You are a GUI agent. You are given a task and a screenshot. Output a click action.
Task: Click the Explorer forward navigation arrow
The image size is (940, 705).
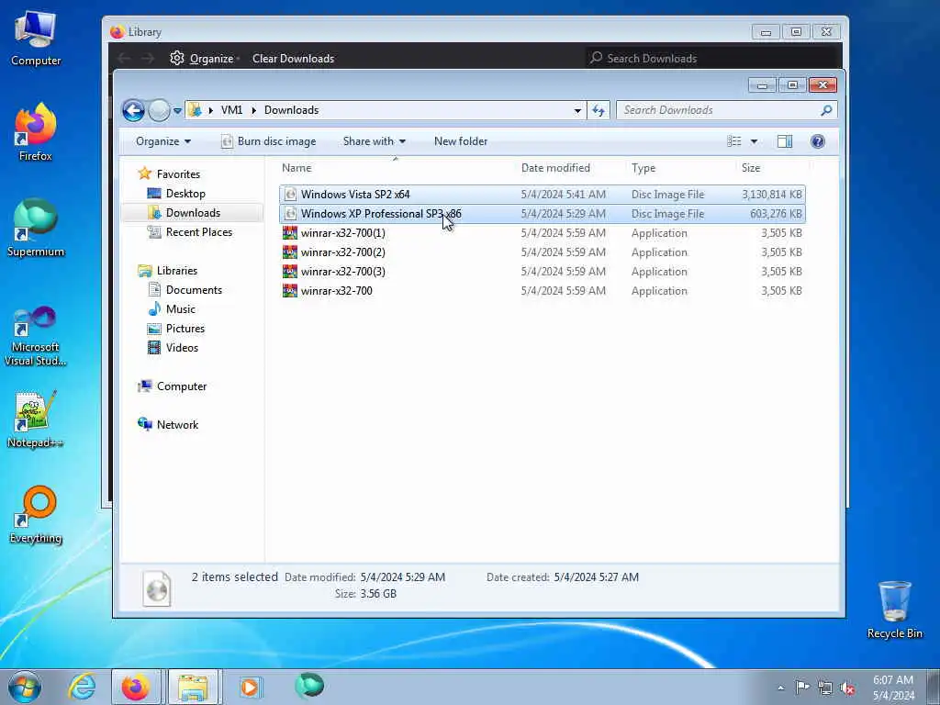coord(159,110)
